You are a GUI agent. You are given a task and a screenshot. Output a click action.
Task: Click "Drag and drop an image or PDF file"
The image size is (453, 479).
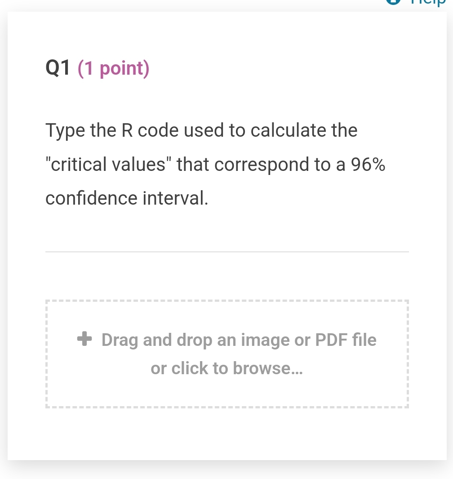pyautogui.click(x=239, y=340)
